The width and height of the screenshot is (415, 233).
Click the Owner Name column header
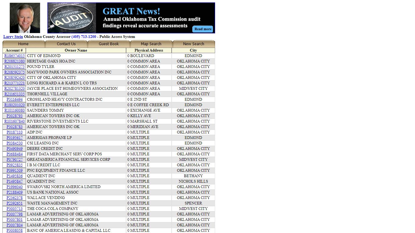pos(76,50)
